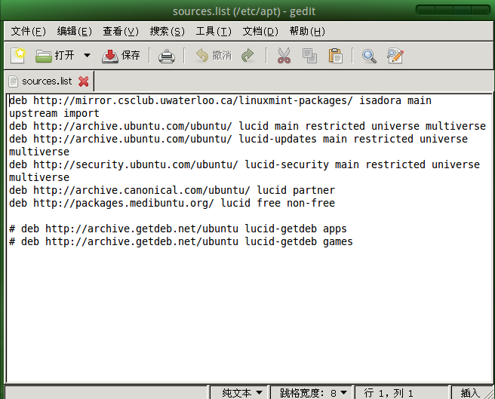Click the Undo (撤消) icon
The height and width of the screenshot is (399, 495).
click(202, 56)
